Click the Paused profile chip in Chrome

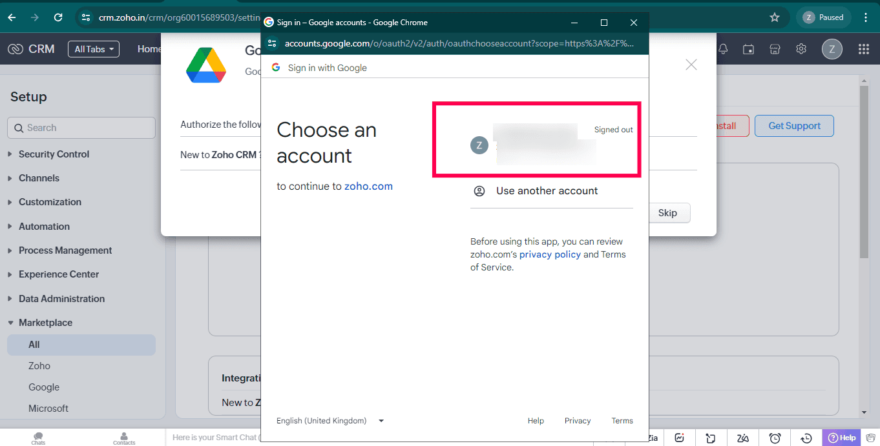tap(824, 17)
